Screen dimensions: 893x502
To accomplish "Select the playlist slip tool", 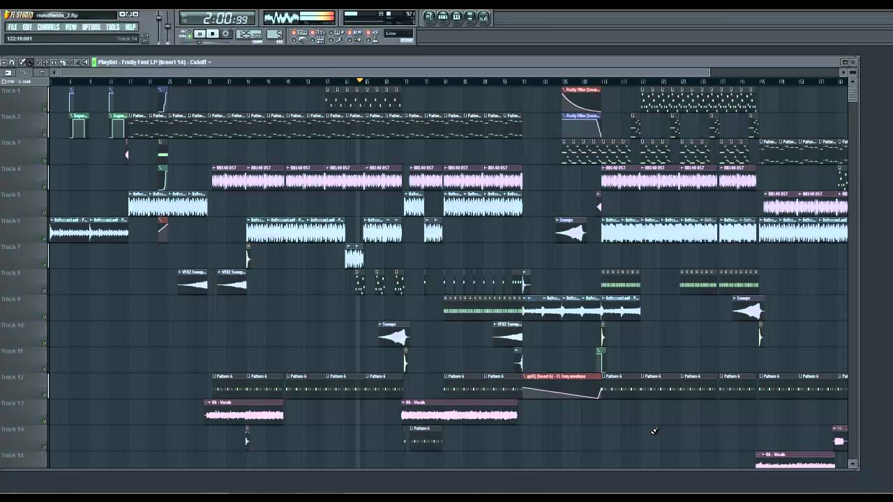I will click(54, 62).
